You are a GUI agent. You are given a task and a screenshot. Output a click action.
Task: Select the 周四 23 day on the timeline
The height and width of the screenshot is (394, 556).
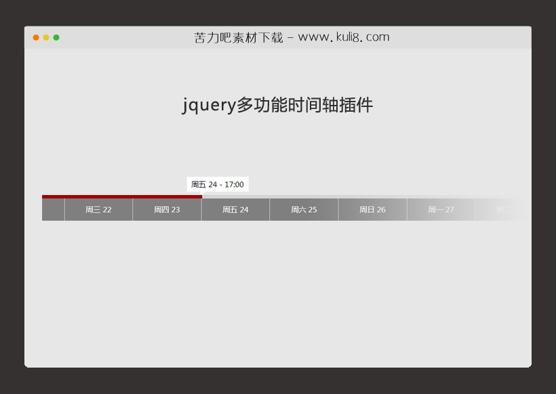pos(167,209)
